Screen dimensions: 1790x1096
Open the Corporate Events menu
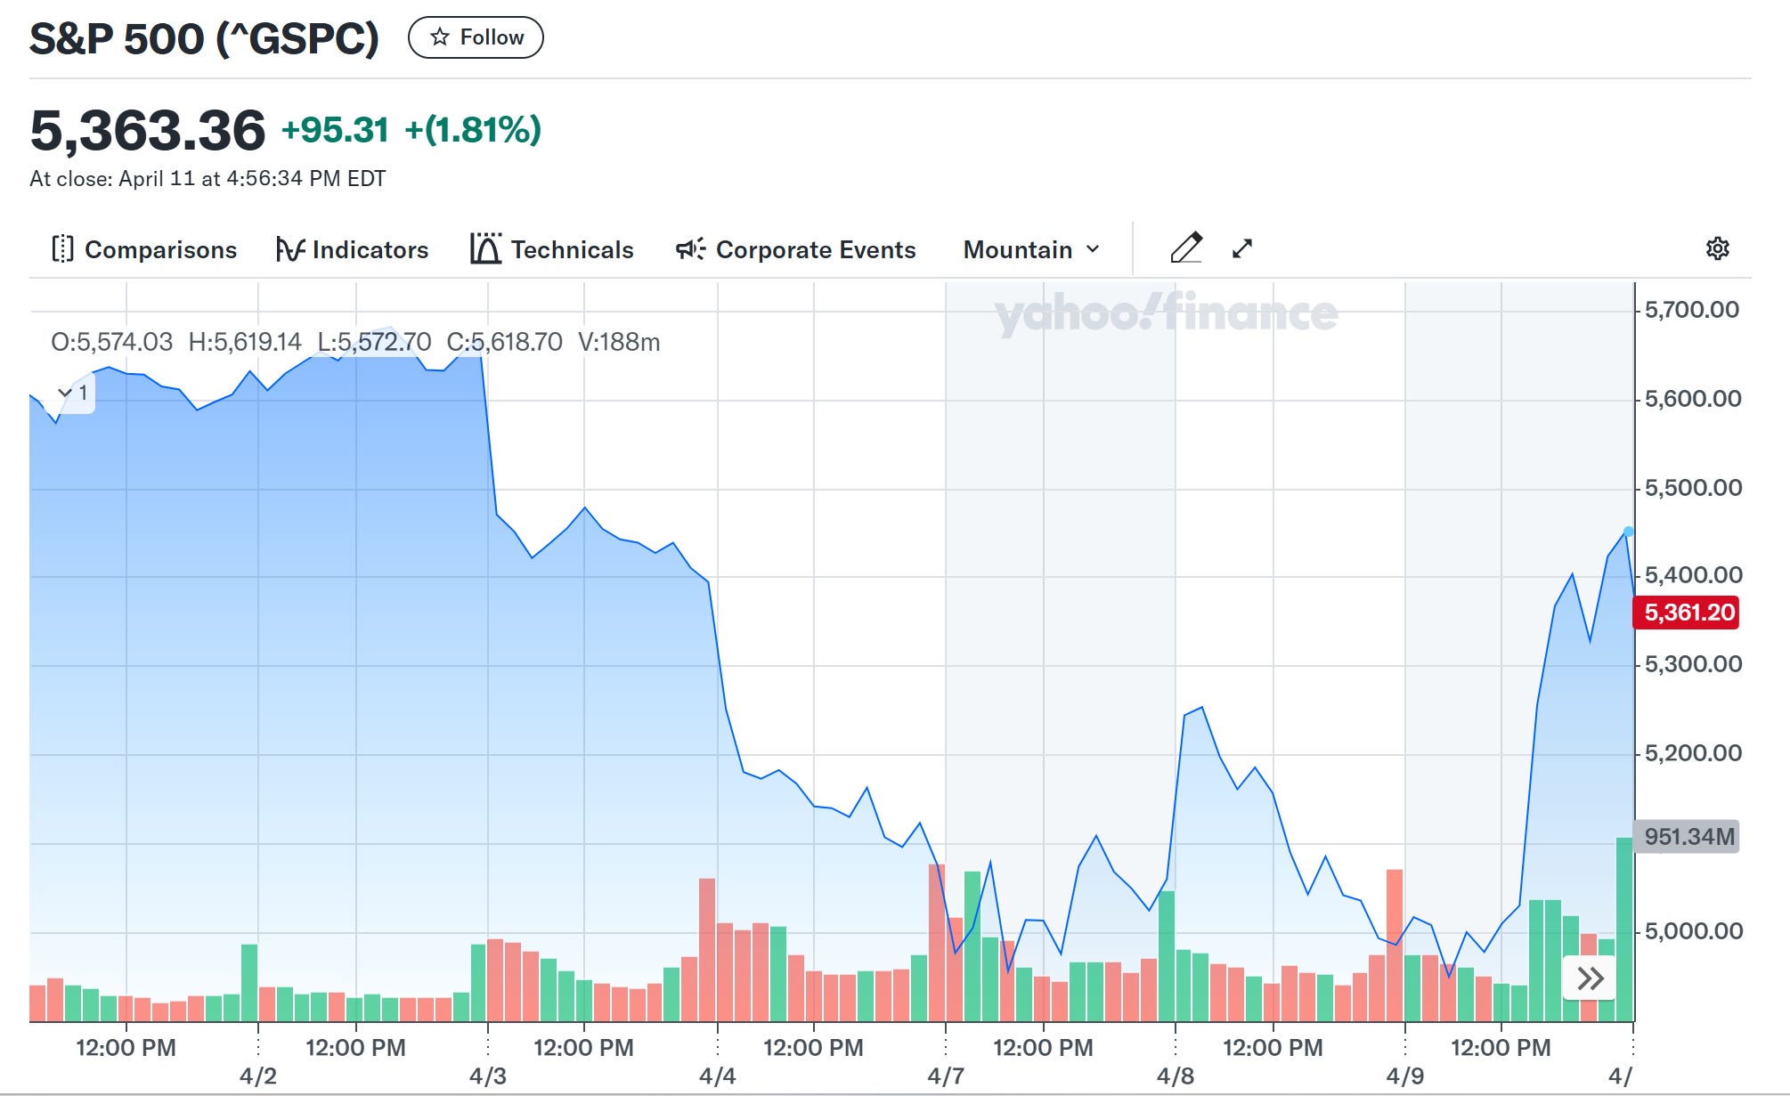pos(815,249)
